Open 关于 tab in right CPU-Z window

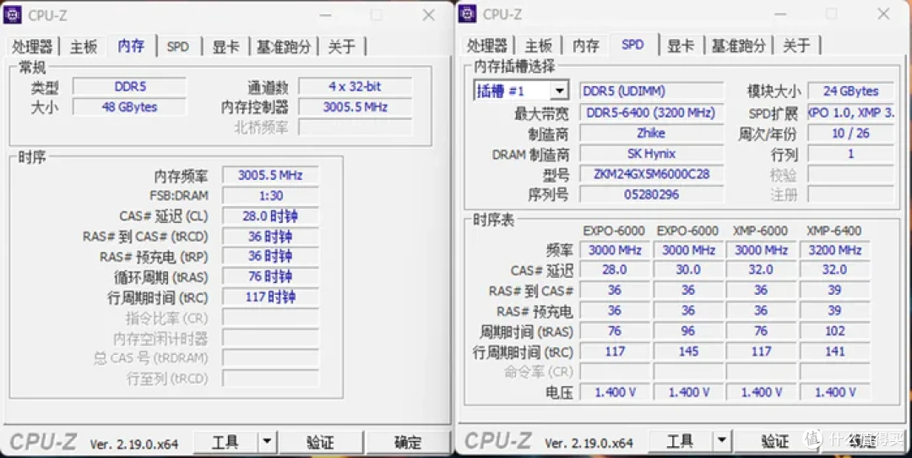click(x=797, y=46)
